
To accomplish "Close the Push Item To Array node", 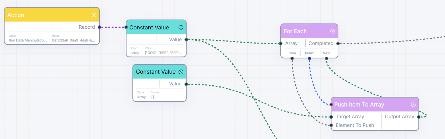I will [x=413, y=104].
